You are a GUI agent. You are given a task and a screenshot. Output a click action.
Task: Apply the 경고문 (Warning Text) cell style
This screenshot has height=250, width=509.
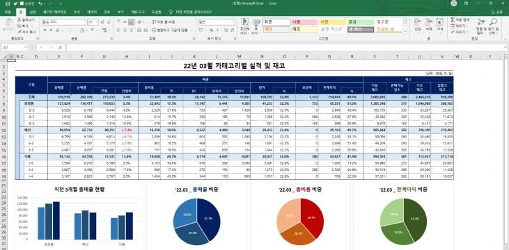(389, 22)
